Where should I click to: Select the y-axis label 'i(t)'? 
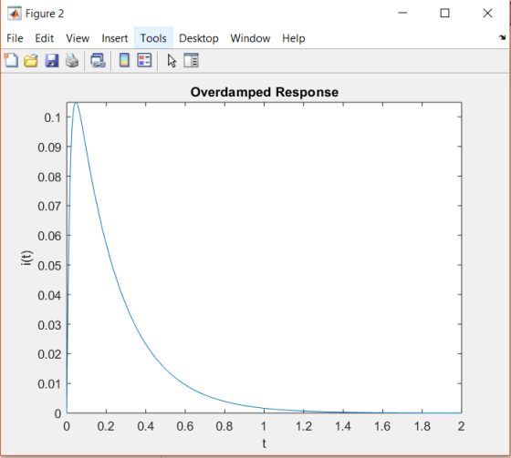(x=26, y=258)
